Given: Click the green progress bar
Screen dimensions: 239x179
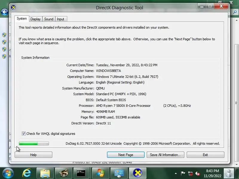Looking at the screenshot, I should click(34, 143).
